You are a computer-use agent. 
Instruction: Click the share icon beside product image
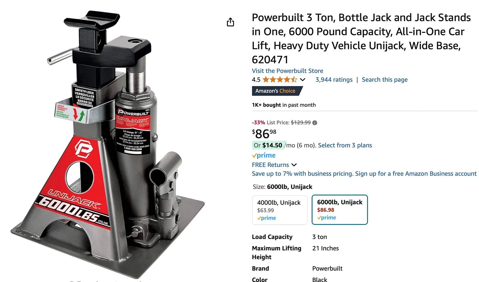point(230,22)
